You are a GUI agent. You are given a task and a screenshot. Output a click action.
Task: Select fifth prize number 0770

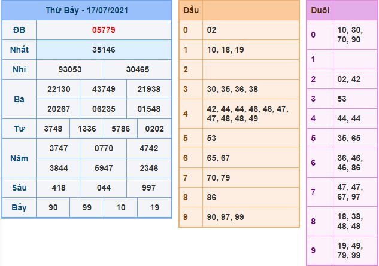pos(104,148)
